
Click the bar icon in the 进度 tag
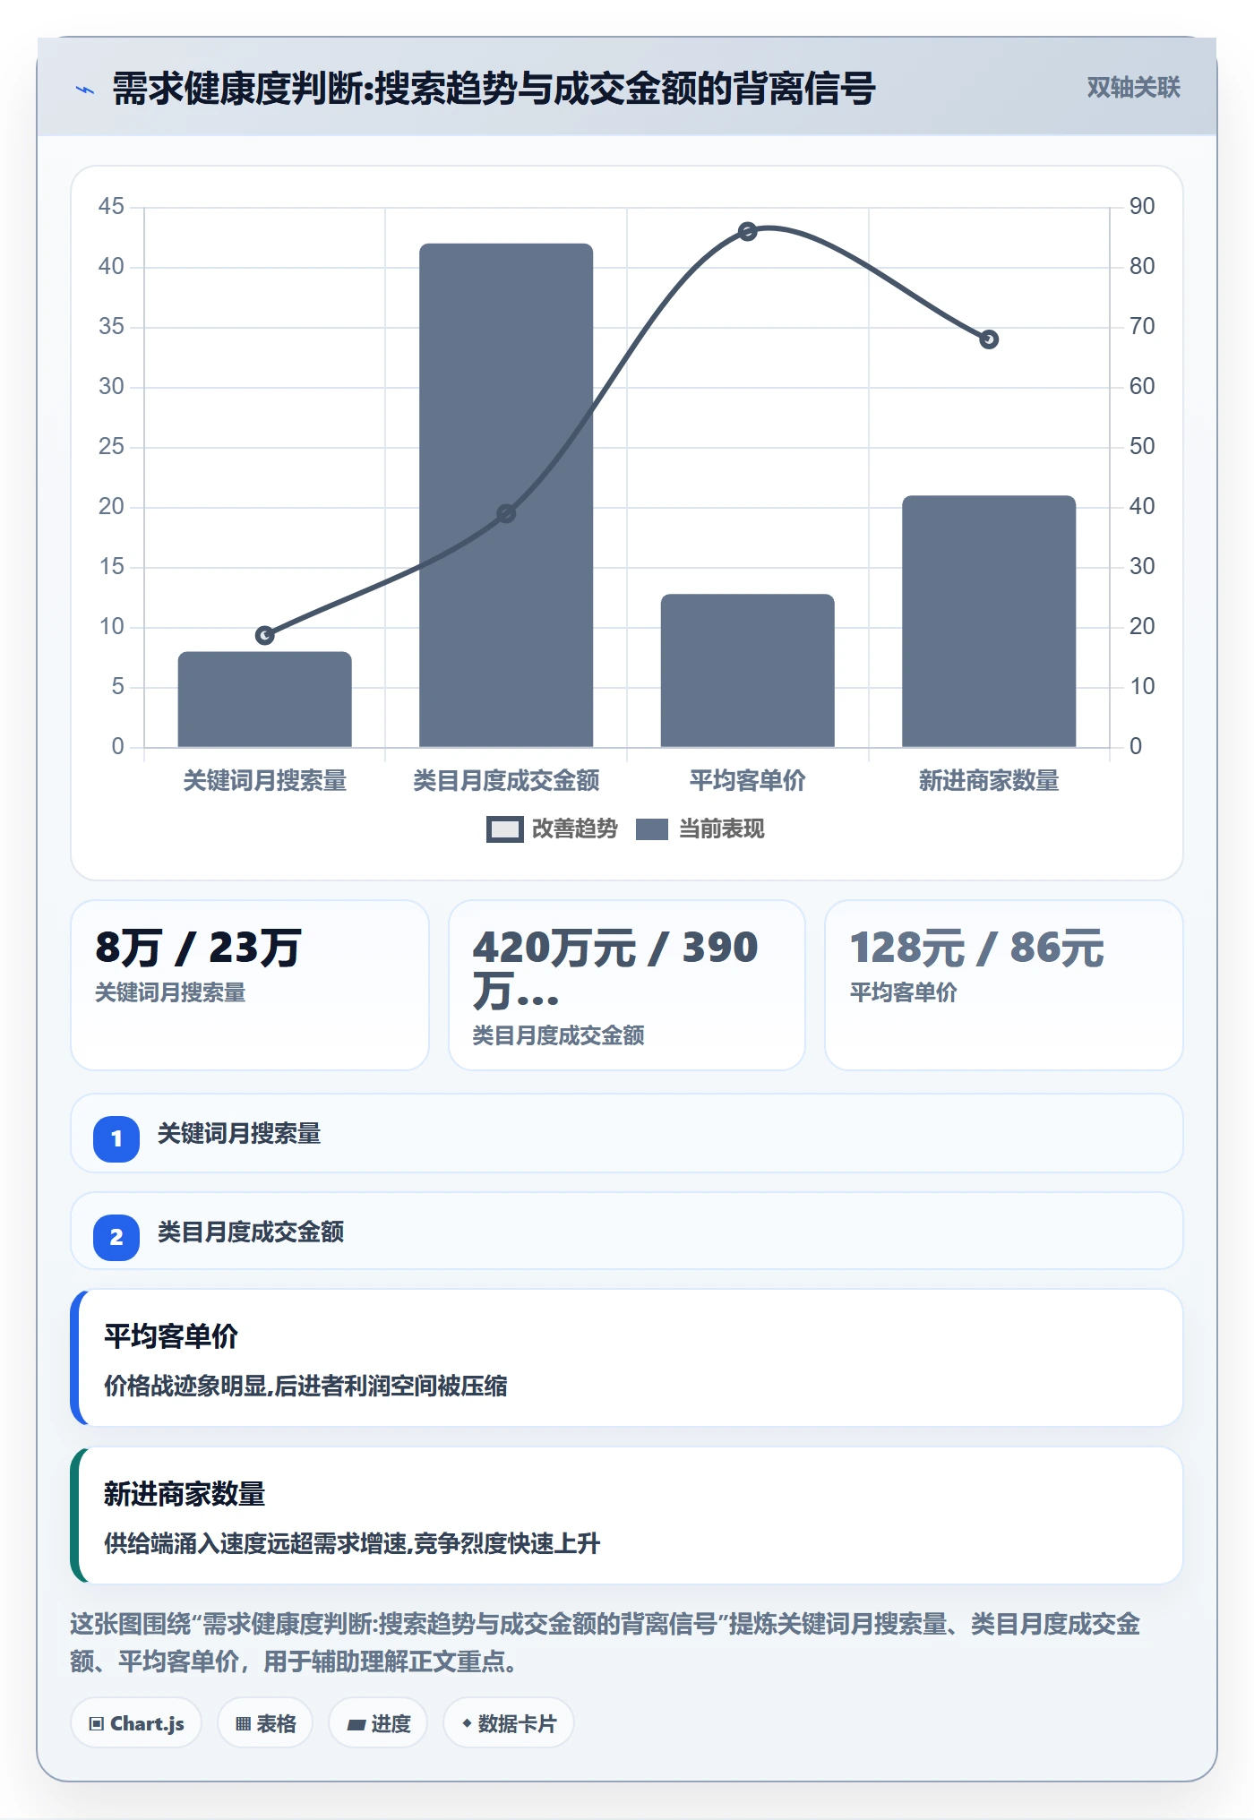coord(356,1725)
